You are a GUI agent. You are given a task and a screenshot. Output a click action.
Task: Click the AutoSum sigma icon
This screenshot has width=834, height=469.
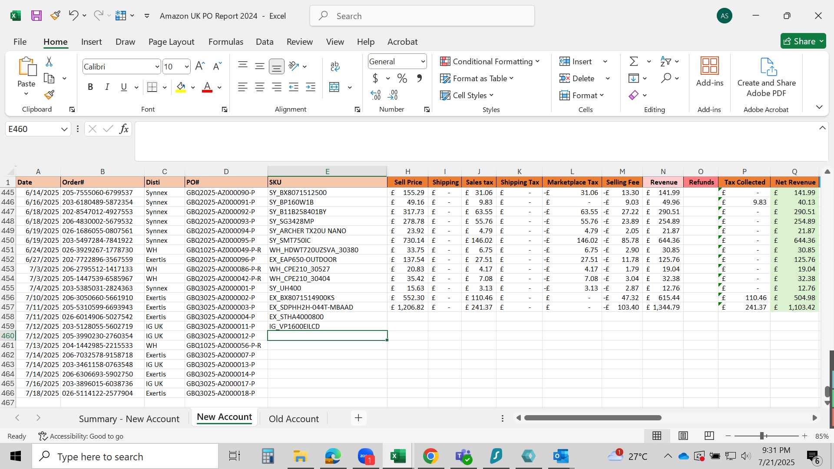click(x=634, y=61)
